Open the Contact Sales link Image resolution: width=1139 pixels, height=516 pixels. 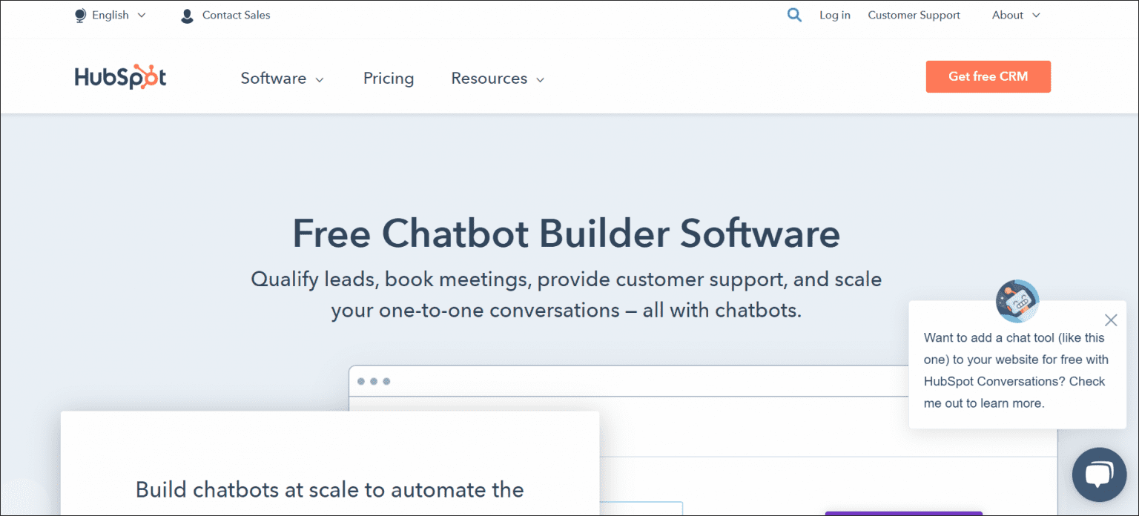tap(236, 16)
